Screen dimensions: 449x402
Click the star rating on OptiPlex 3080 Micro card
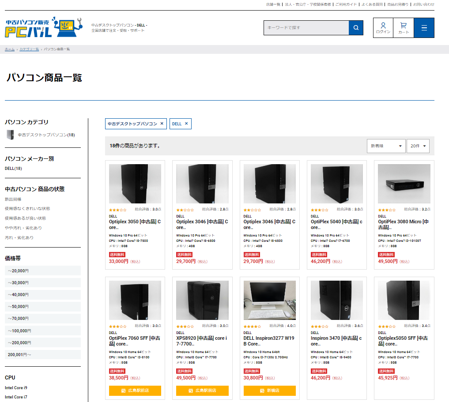click(387, 210)
